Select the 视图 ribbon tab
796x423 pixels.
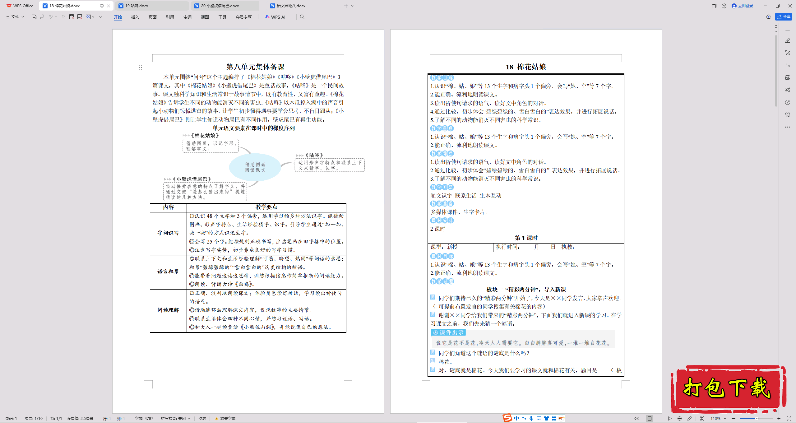[x=205, y=17]
